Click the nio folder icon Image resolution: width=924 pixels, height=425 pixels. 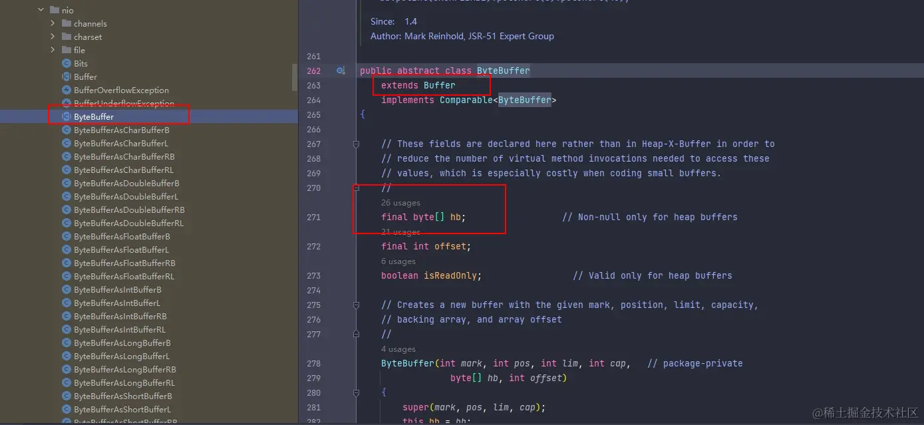coord(54,10)
